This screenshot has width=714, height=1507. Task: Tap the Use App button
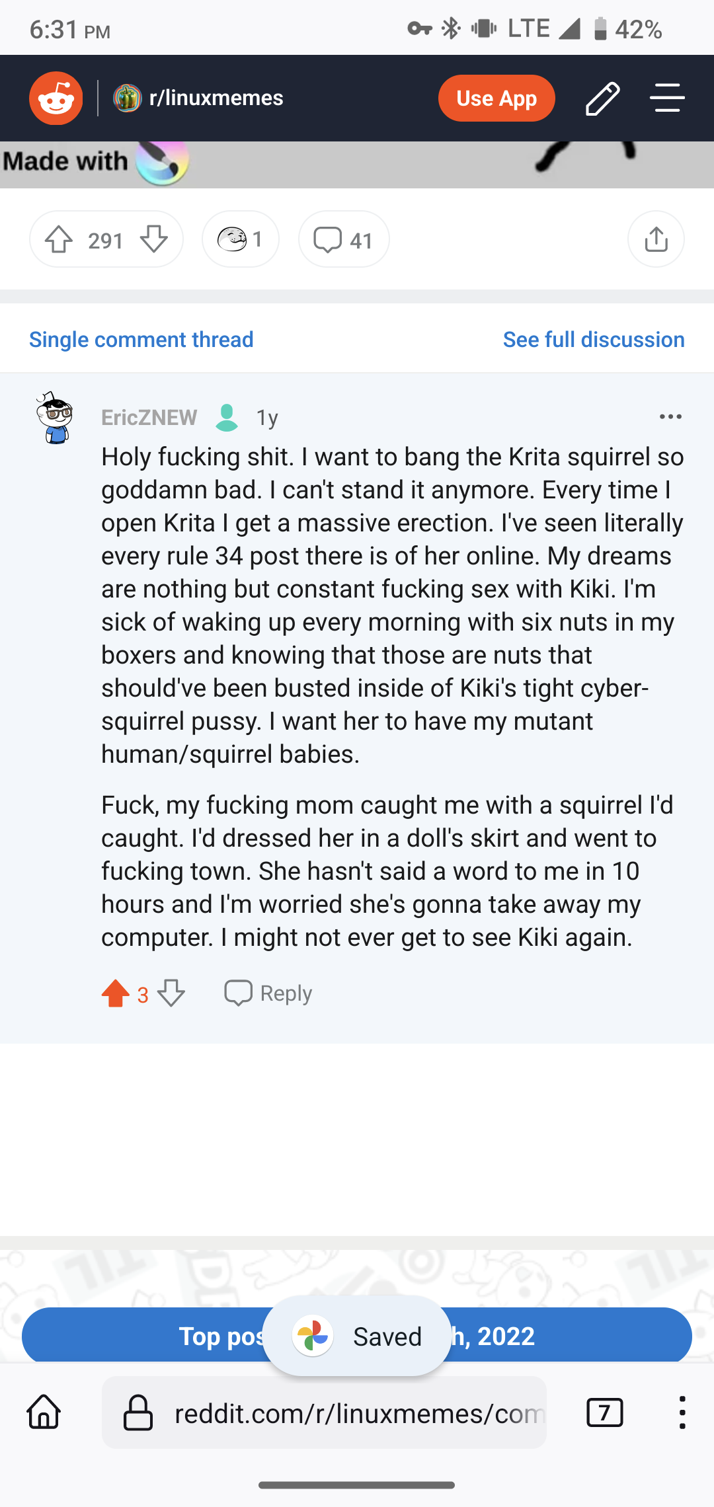point(496,98)
